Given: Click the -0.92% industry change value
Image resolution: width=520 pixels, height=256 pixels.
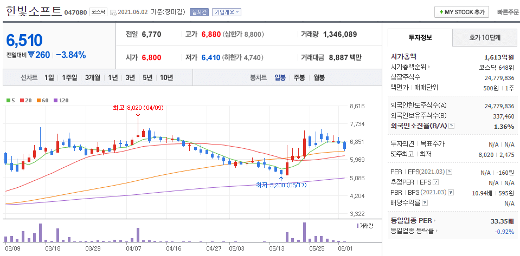Looking at the screenshot, I should click(x=504, y=231).
